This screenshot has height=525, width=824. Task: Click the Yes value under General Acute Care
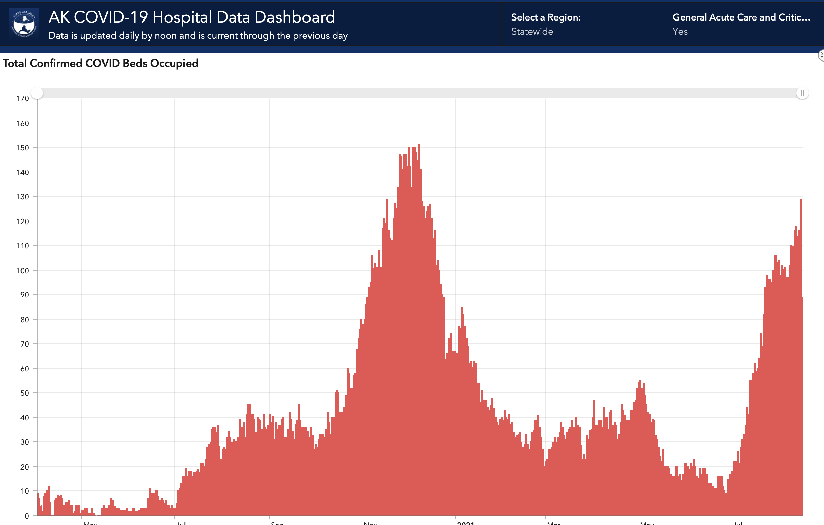680,32
